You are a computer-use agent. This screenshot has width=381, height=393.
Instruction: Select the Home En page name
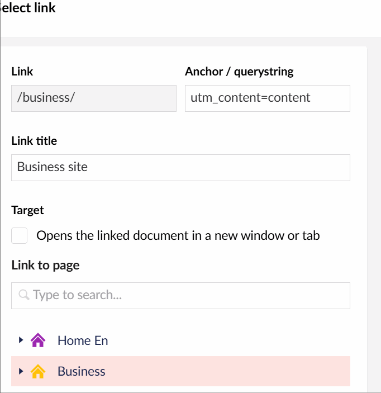click(x=83, y=340)
